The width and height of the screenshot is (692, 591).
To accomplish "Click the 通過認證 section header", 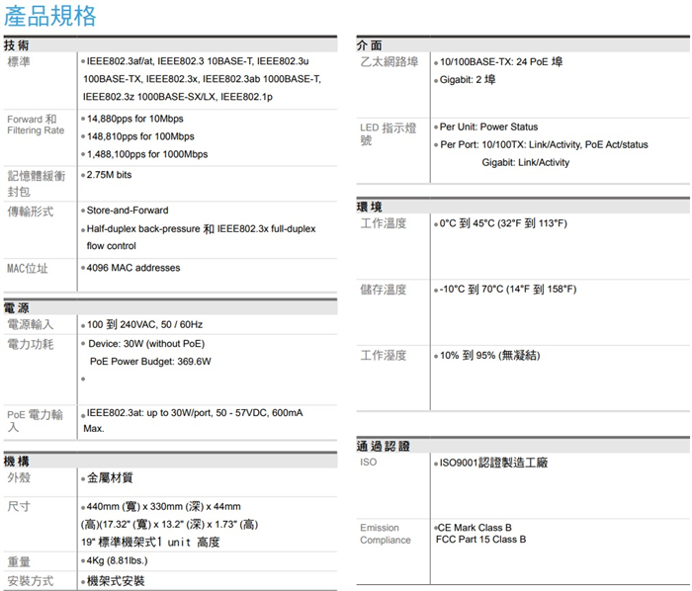I will 384,446.
